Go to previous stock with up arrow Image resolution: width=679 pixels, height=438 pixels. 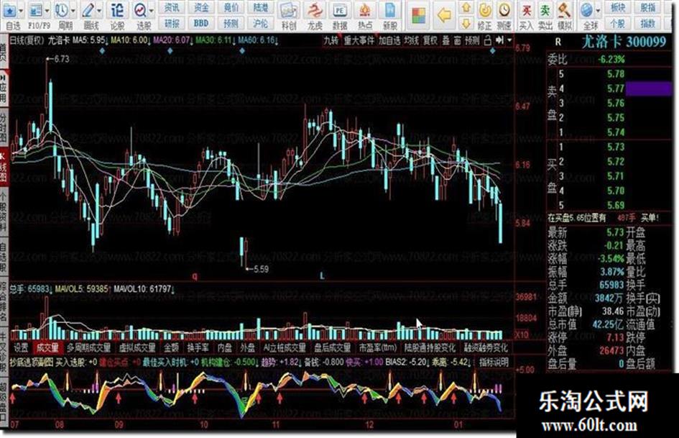coord(466,7)
